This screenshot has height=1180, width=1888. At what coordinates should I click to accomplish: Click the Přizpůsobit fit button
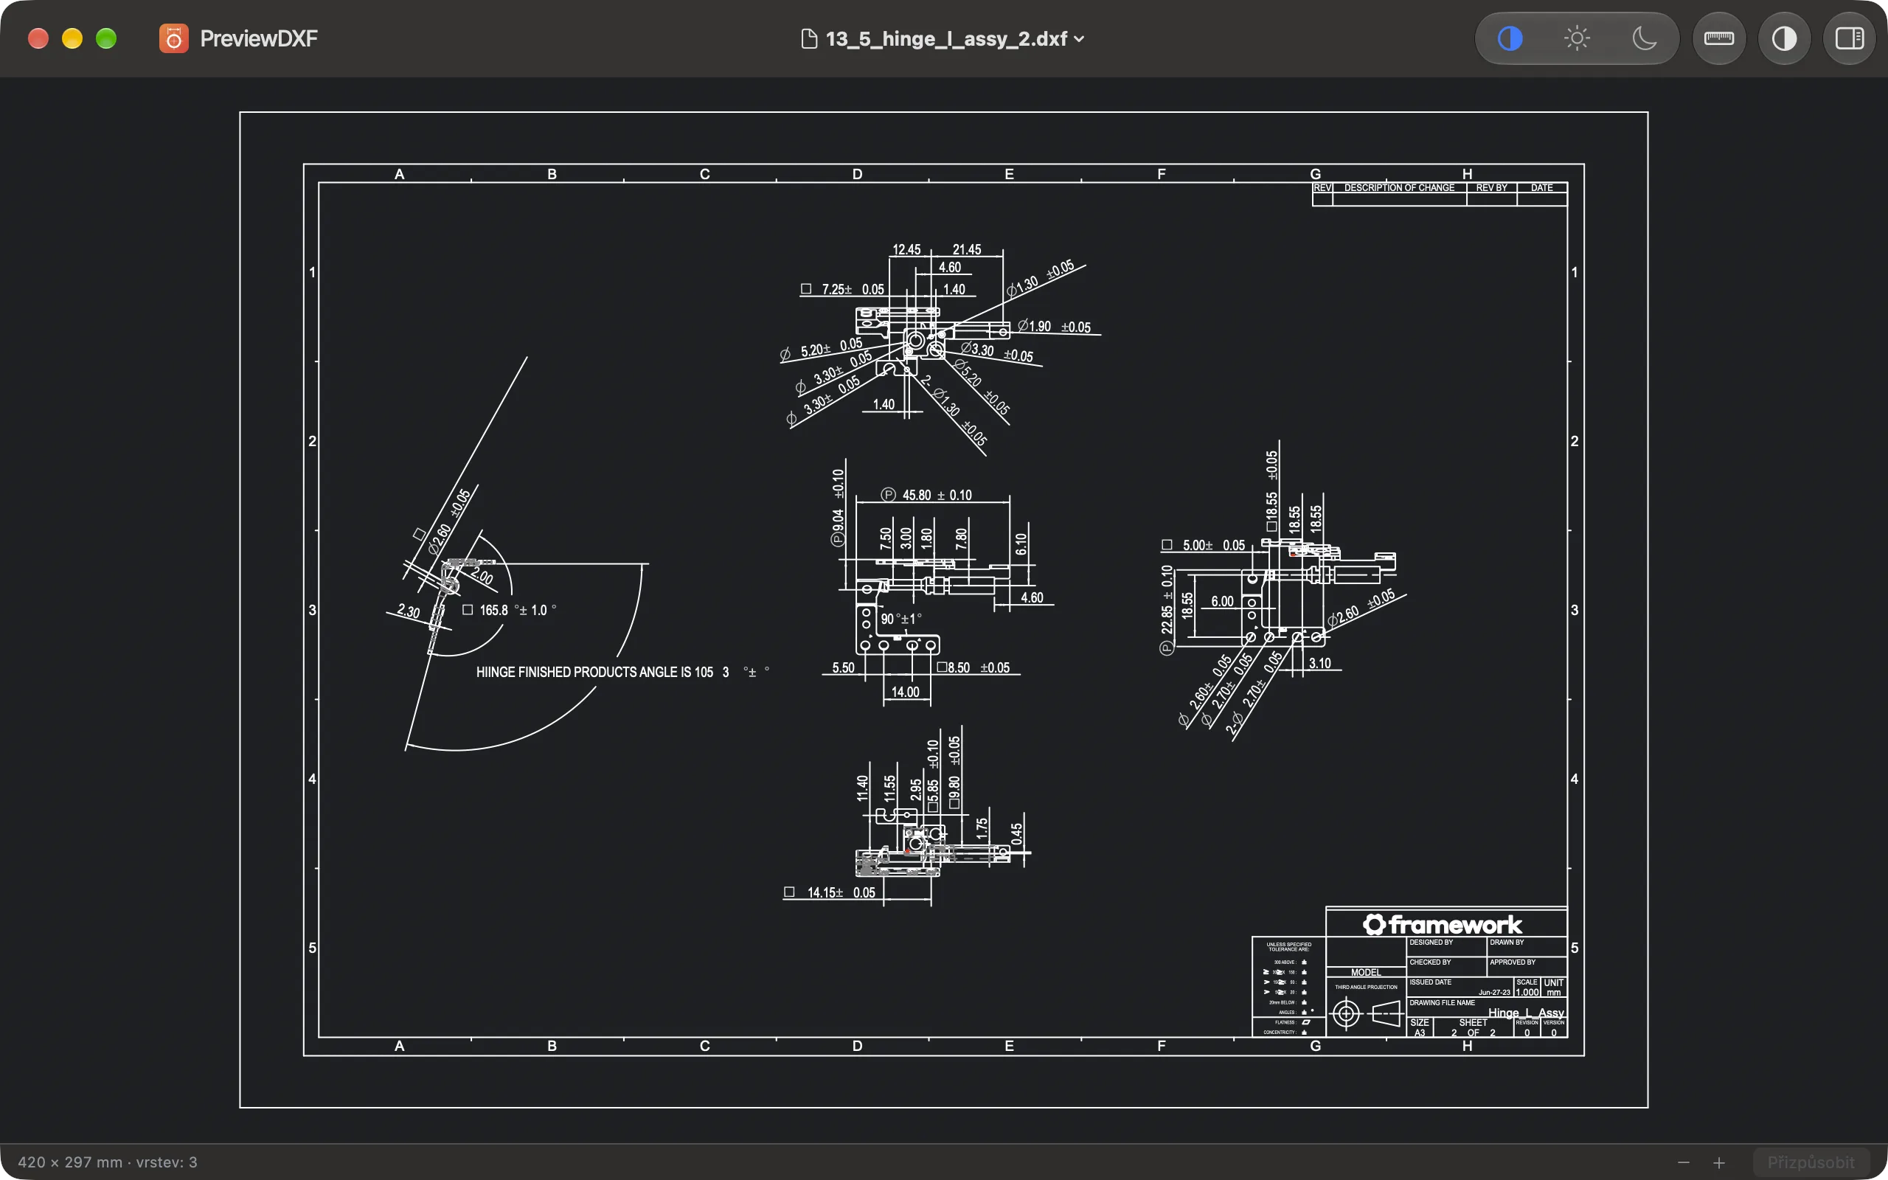click(x=1811, y=1162)
